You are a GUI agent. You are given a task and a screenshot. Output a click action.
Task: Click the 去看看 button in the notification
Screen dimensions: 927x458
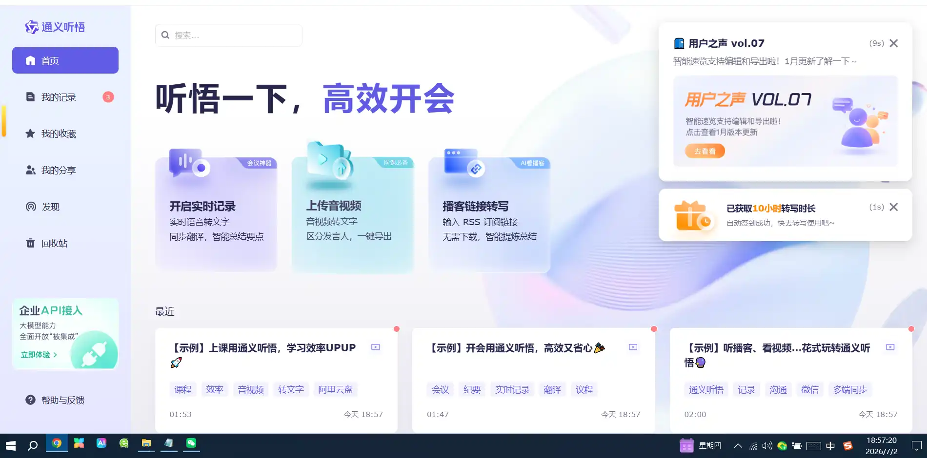coord(705,151)
